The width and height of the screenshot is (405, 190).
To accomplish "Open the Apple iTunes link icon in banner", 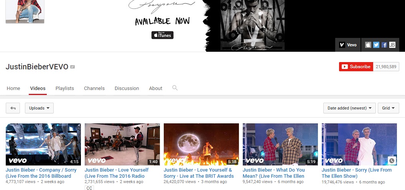I will pos(368,45).
